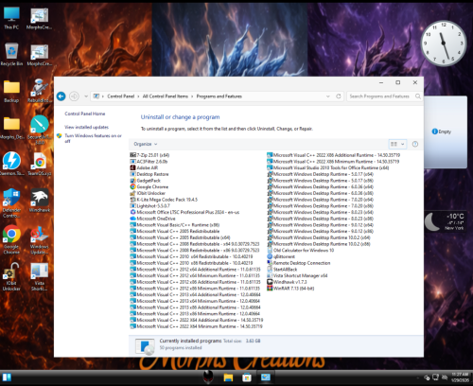Screen dimensions: 473x386
Task: Go back with the blue back arrow
Action: click(61, 96)
